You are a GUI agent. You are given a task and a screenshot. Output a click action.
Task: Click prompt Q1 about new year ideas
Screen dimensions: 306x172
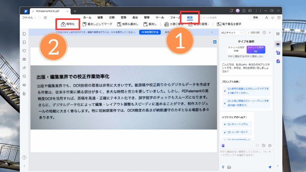click(246, 91)
